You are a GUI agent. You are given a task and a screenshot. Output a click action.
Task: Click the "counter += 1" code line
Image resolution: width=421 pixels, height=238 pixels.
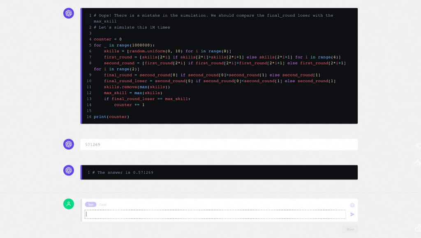point(129,105)
